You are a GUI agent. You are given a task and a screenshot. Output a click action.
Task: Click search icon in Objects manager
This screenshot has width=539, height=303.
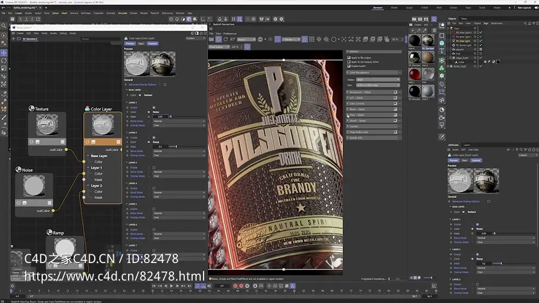(x=525, y=24)
